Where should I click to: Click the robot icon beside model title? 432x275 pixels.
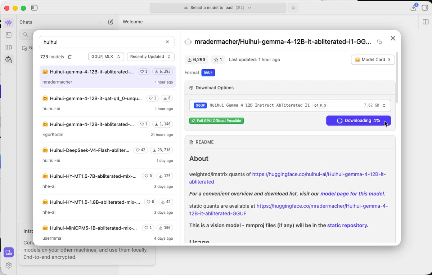pyautogui.click(x=188, y=42)
